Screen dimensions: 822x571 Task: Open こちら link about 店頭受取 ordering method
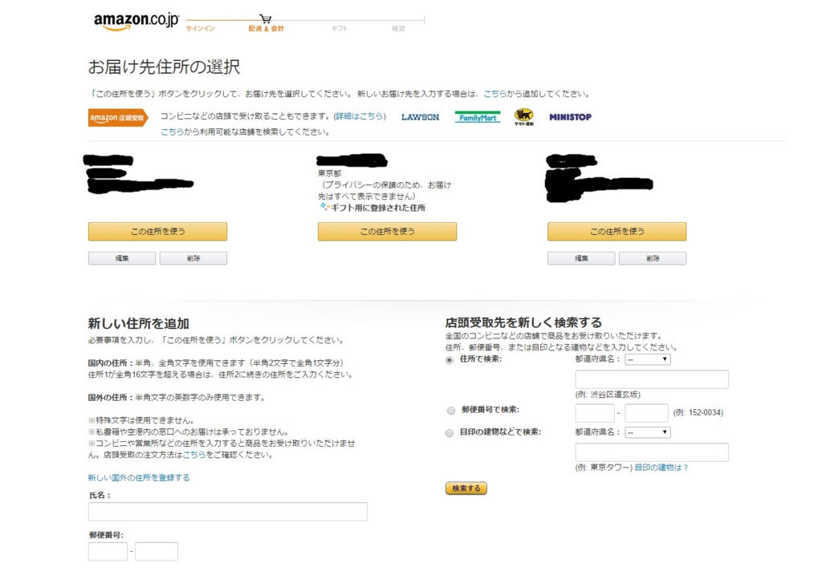pos(194,455)
